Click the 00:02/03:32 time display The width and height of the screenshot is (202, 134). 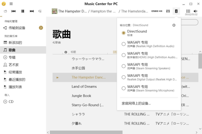pos(191,14)
